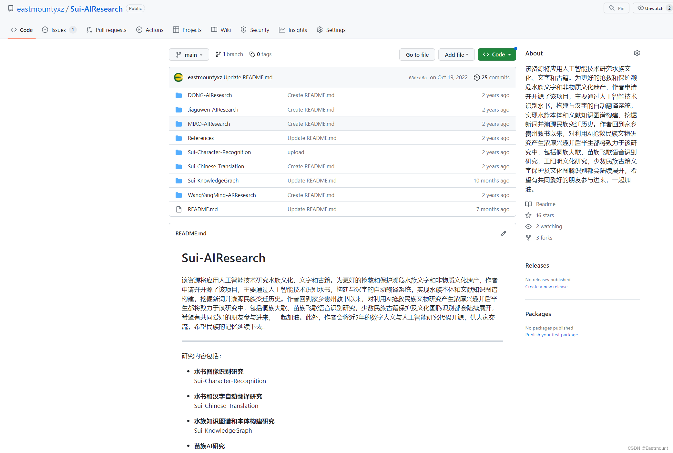Click the repository icon beside eastmountyxz
The width and height of the screenshot is (673, 453).
click(x=11, y=8)
